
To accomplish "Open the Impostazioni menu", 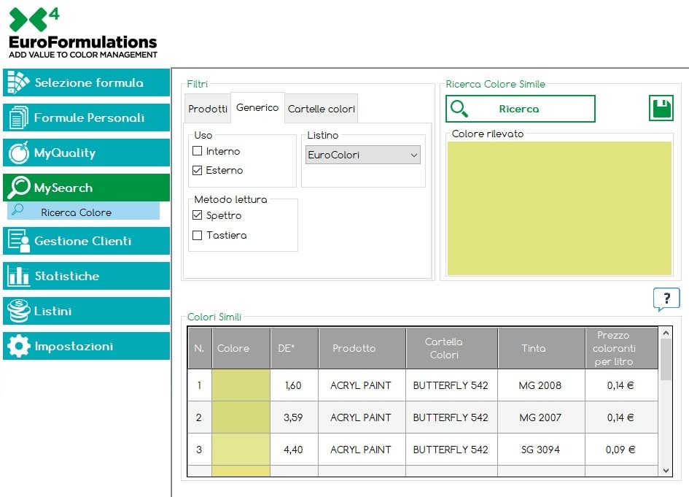I will click(86, 346).
